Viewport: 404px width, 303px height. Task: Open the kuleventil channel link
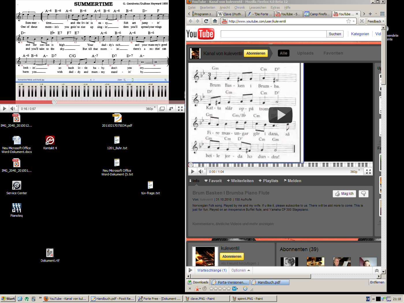(x=206, y=199)
